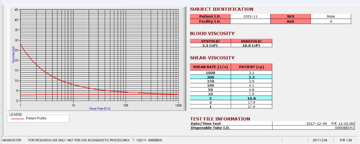Select the highlighted shear rate 5 row
Viewport: 360px width, 144px height.
pyautogui.click(x=231, y=98)
